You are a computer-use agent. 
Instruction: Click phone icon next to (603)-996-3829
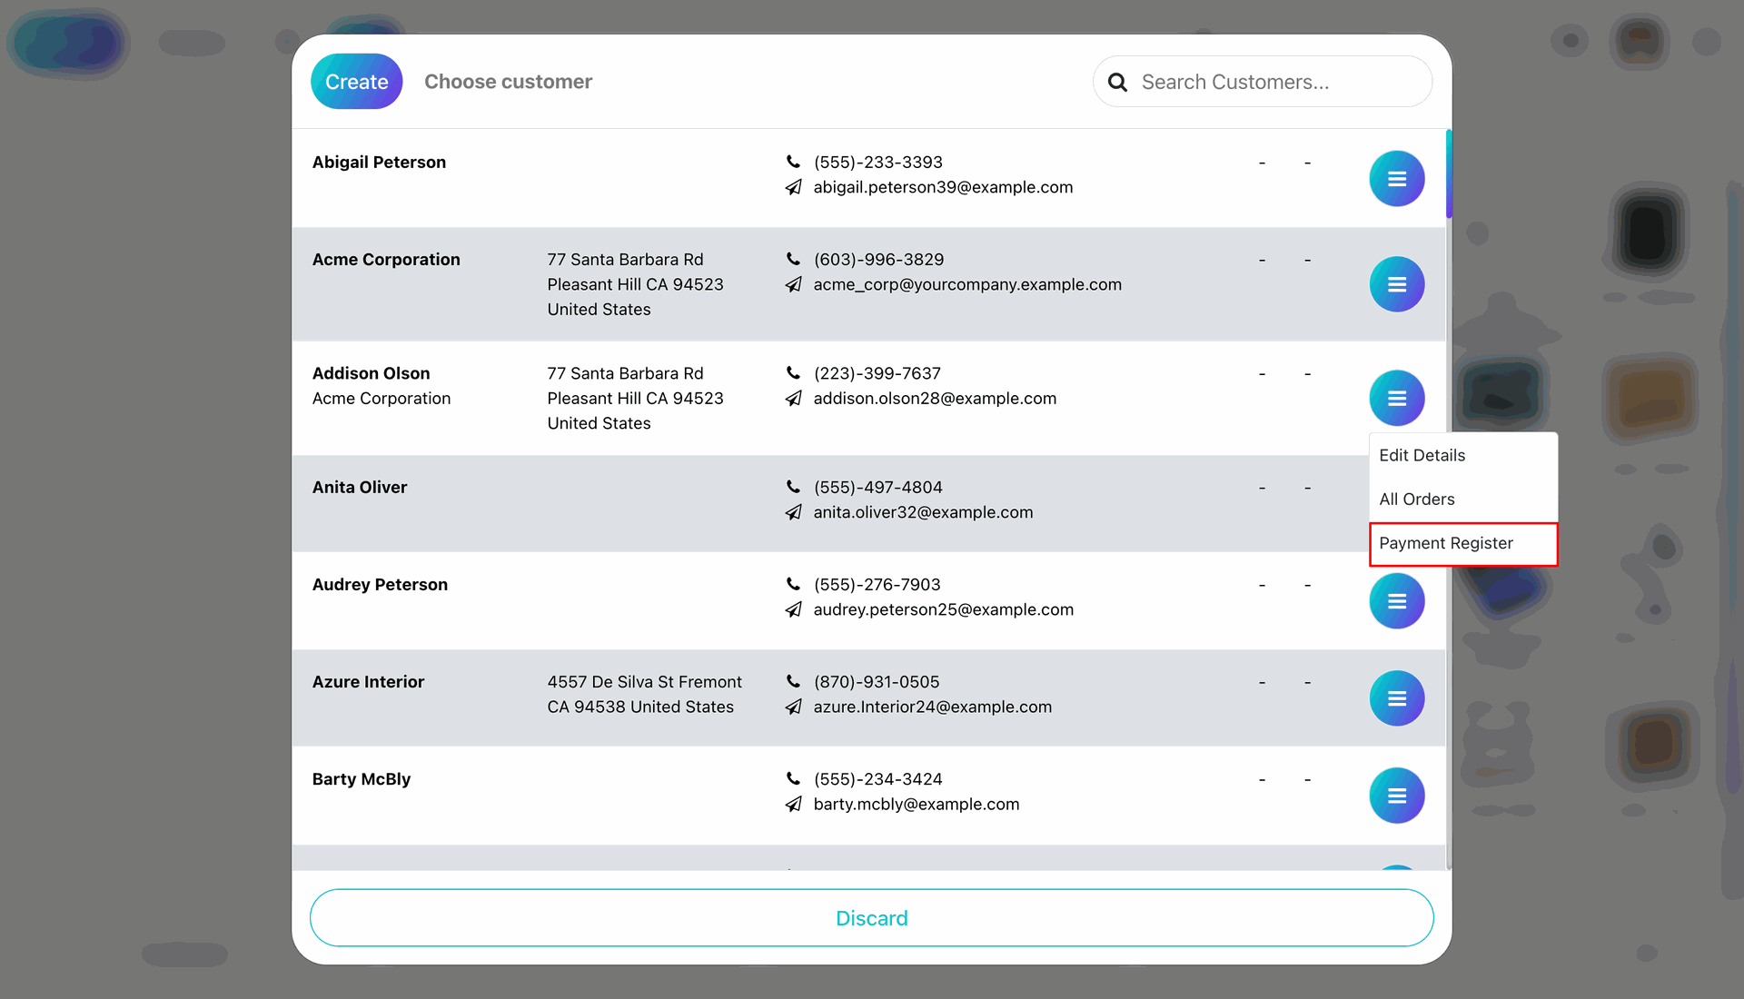[793, 259]
